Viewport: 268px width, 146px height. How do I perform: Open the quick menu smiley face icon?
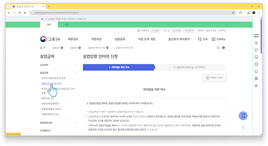(x=256, y=71)
